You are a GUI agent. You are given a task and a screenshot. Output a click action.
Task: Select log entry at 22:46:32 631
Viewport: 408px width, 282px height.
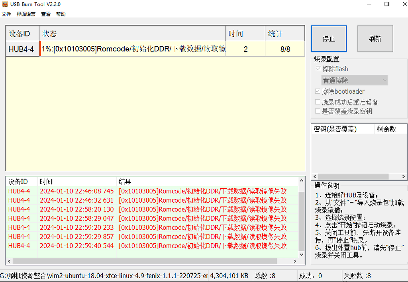coord(152,200)
